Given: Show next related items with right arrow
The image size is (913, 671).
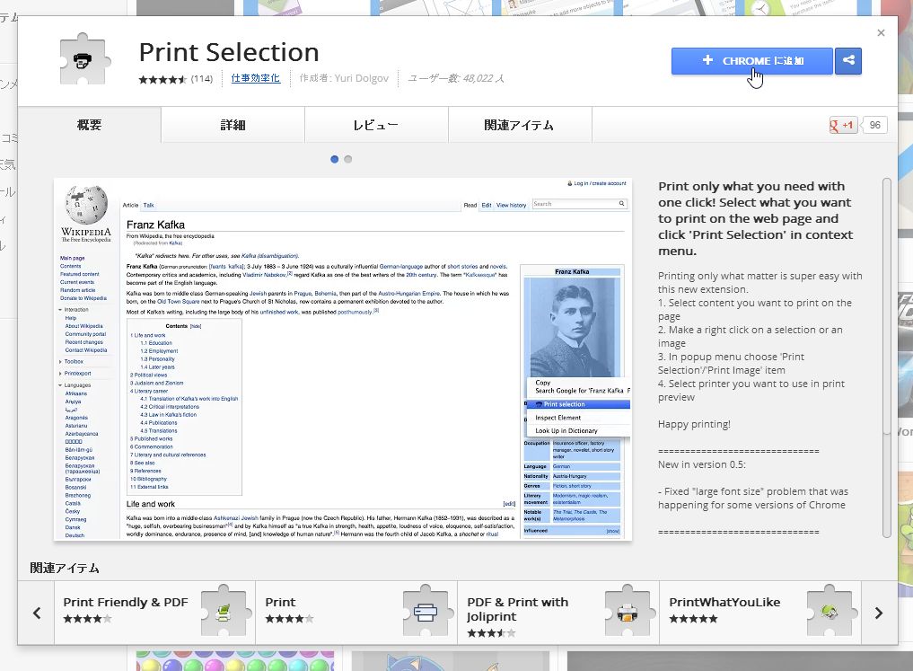Looking at the screenshot, I should tap(879, 613).
